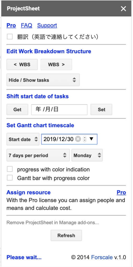133x267 pixels.
Task: Clear the 2019/12/30 date value
Action: [78, 139]
